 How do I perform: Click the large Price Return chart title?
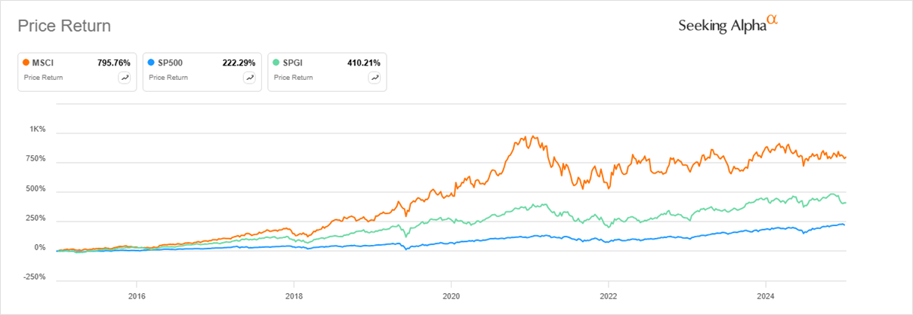click(64, 26)
